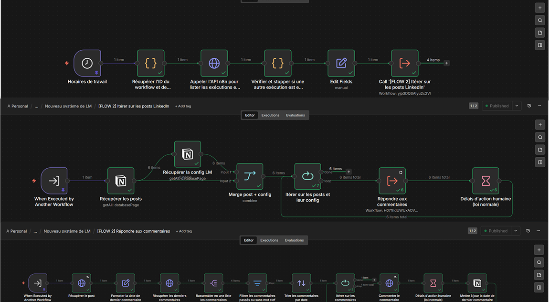Select the 'Récupérer les posts' Notion node
549x302 pixels.
(x=121, y=181)
